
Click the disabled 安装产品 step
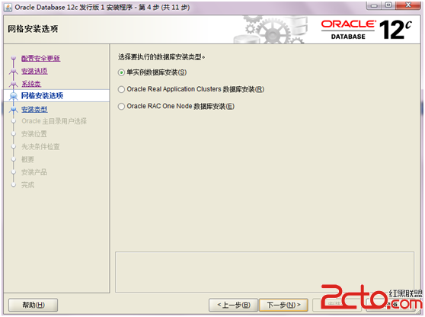tap(34, 172)
